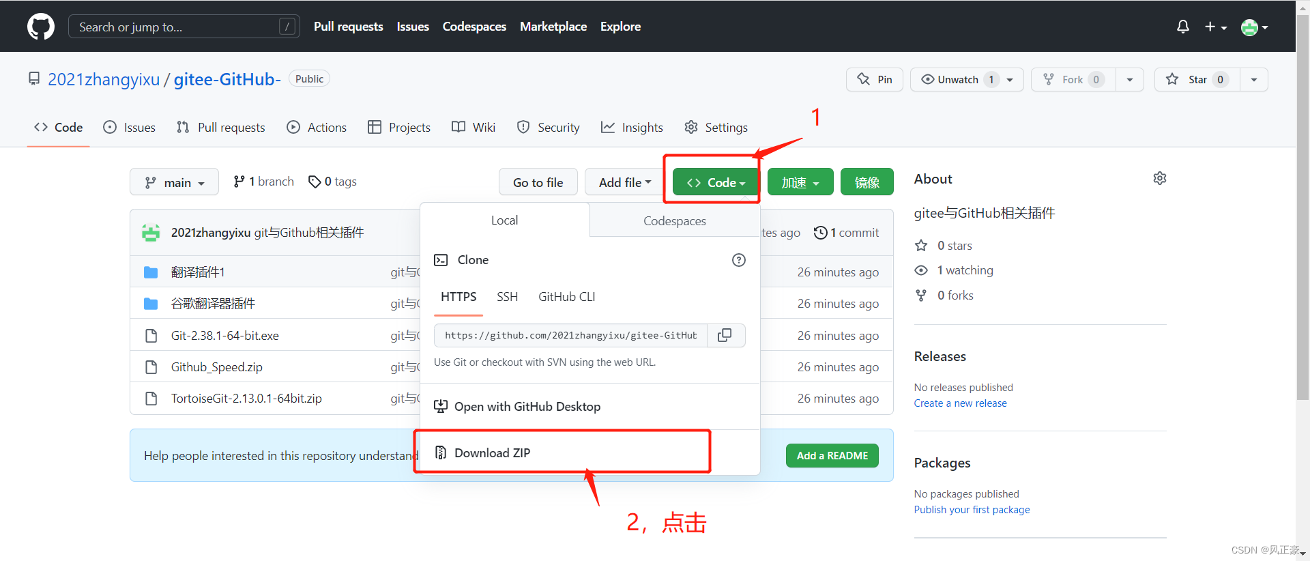Open the repository Pull requests tab
The image size is (1310, 561).
(x=220, y=128)
